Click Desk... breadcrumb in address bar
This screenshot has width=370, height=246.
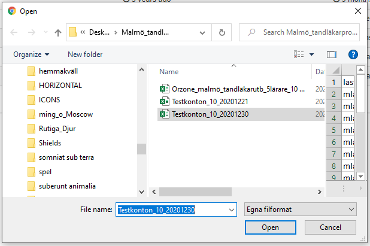[99, 32]
